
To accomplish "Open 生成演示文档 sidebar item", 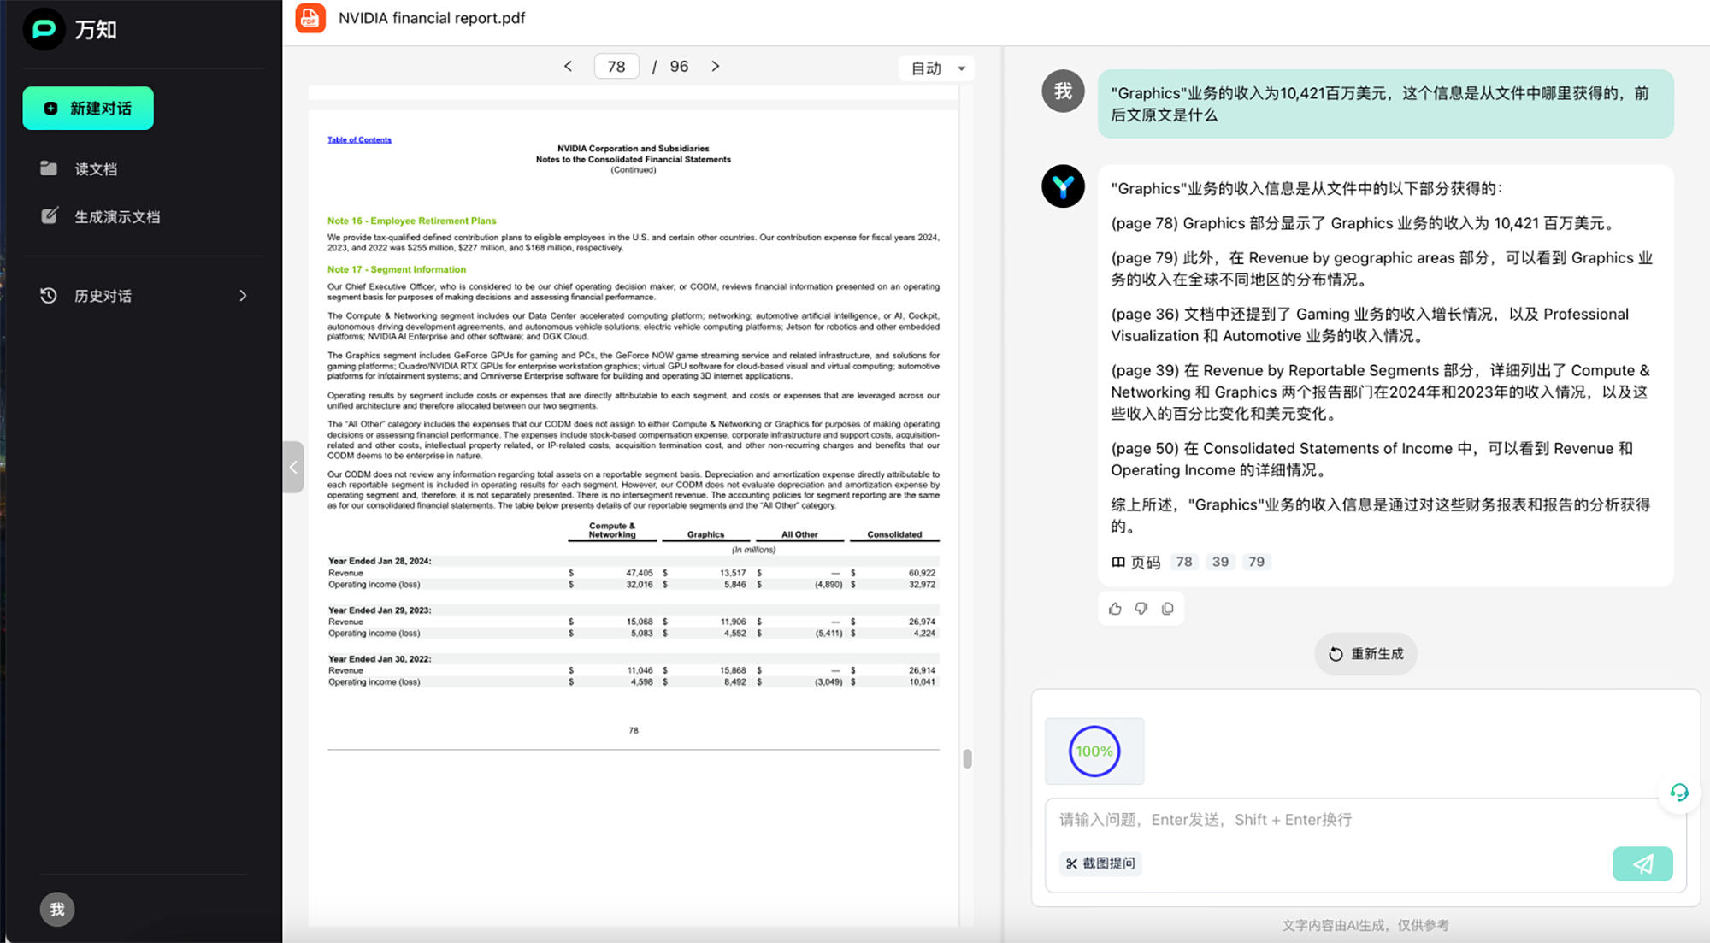I will pos(116,217).
